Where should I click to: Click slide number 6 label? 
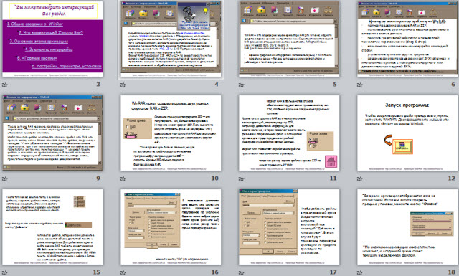pyautogui.click(x=453, y=85)
